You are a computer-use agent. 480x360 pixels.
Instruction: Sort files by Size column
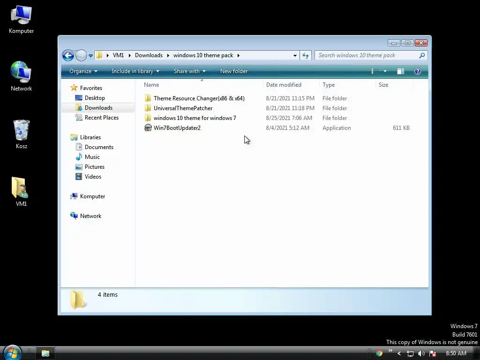(394, 85)
